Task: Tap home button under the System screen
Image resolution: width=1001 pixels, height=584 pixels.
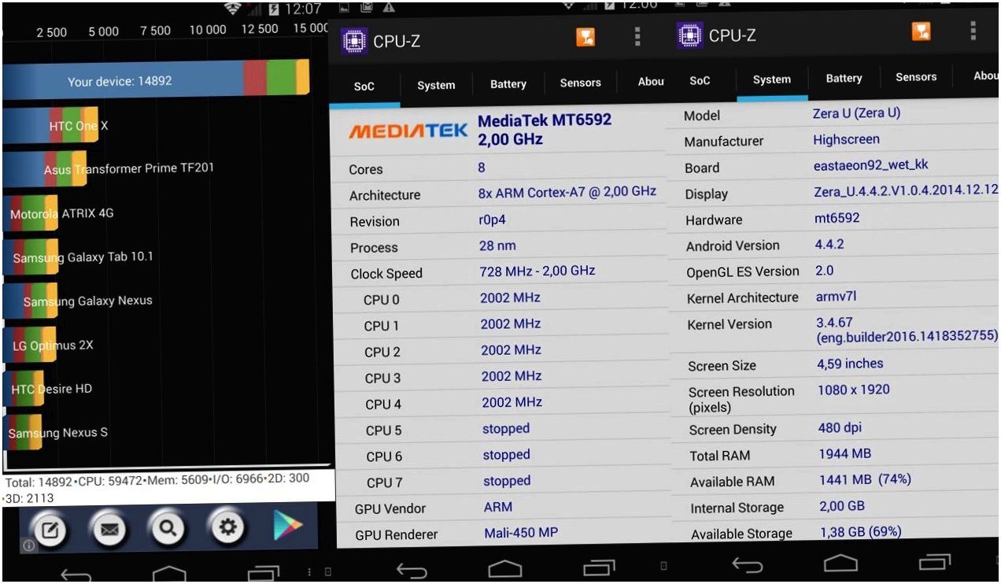Action: click(x=840, y=563)
